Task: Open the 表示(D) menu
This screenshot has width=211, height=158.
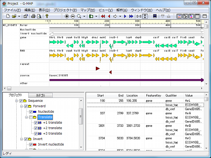Action: click(x=44, y=10)
